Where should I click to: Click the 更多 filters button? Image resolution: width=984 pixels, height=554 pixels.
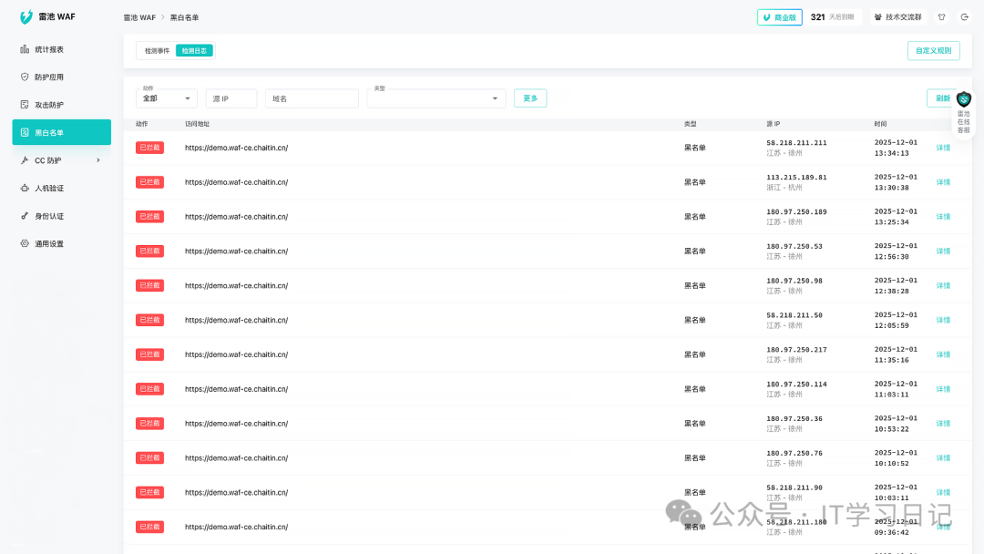(x=530, y=98)
